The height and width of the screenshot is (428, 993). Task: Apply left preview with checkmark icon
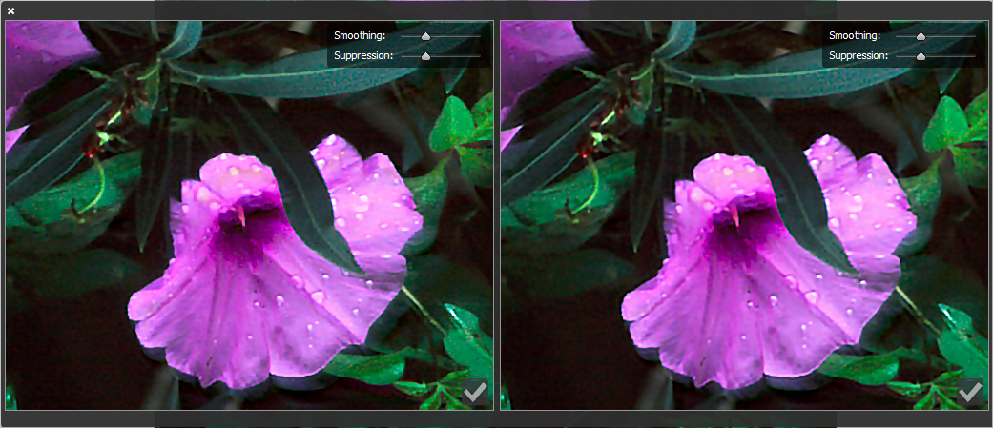tap(475, 392)
